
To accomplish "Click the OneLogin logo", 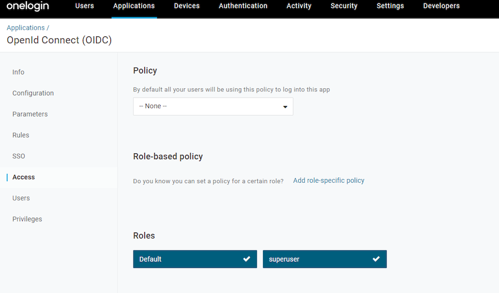I will coord(28,6).
